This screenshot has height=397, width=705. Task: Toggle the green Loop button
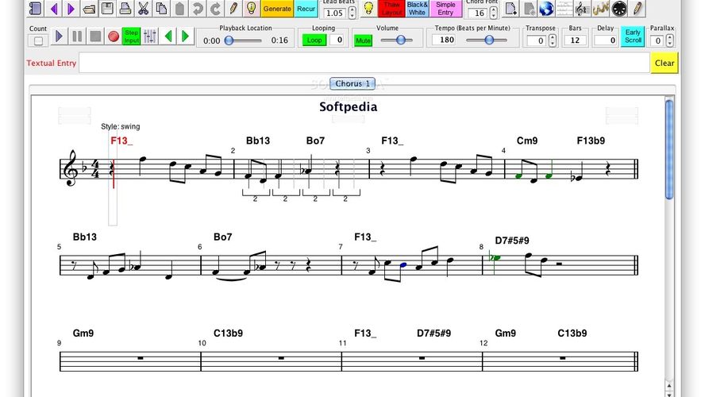(x=315, y=40)
